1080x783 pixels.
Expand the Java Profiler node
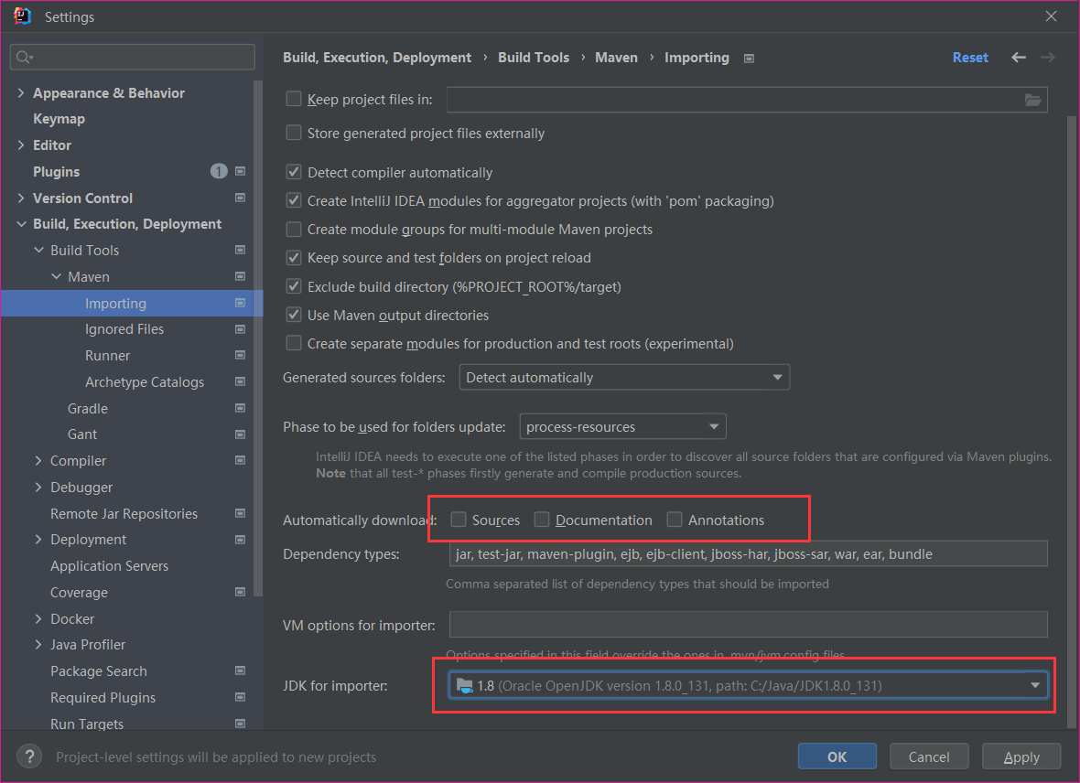pos(38,645)
